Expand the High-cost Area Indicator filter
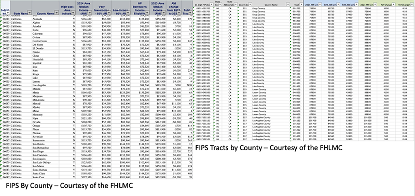The image size is (415, 196). pos(73,12)
